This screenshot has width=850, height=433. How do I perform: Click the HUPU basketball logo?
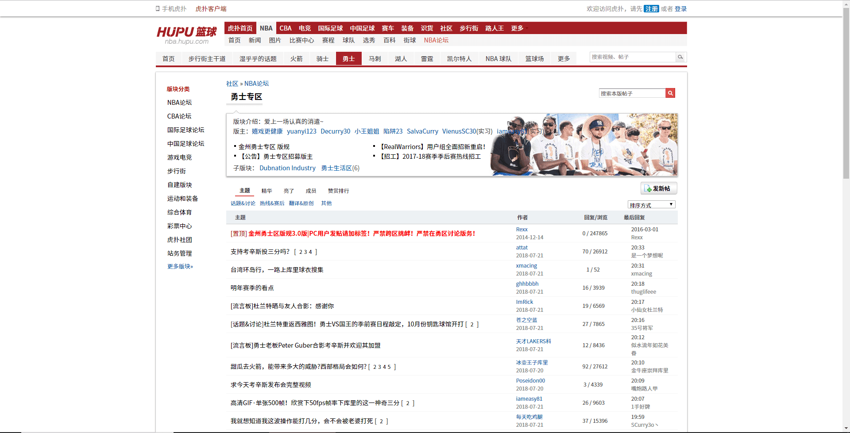(x=187, y=35)
